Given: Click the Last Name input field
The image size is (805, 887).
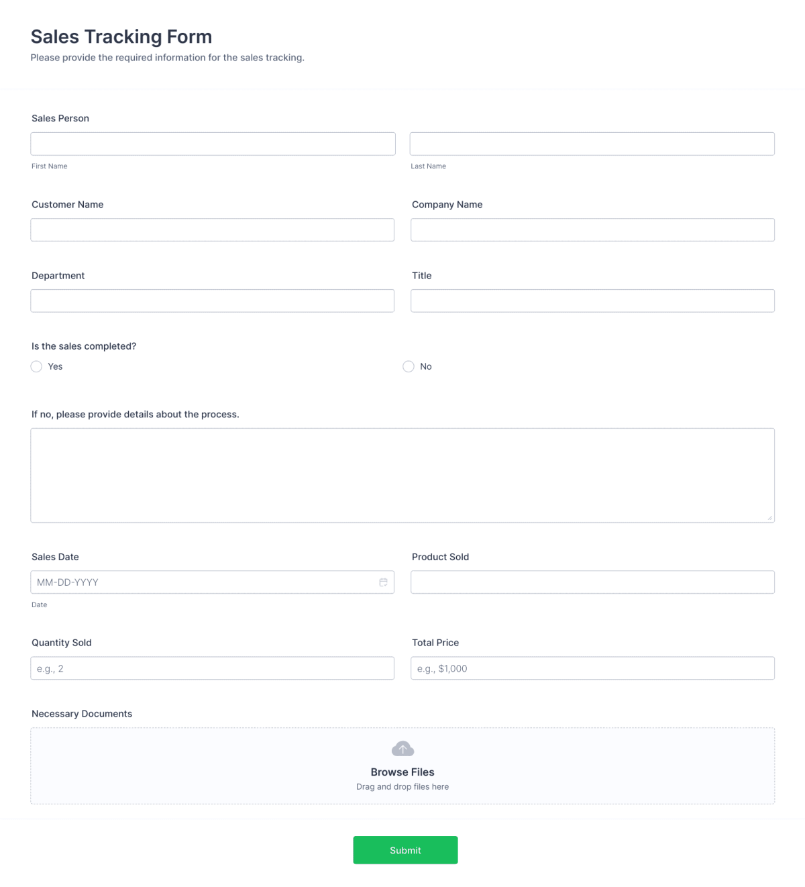Looking at the screenshot, I should click(592, 144).
